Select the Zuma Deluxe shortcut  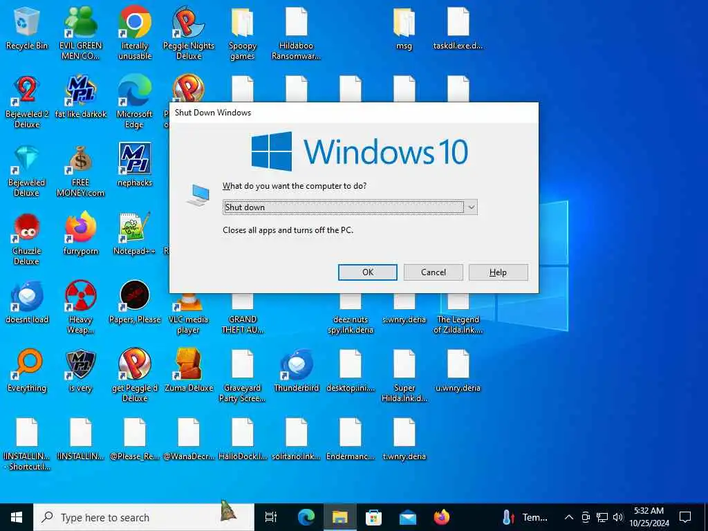188,371
